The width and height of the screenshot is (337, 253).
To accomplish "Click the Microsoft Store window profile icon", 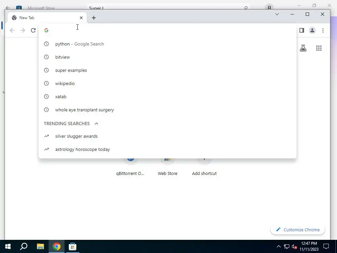I will pyautogui.click(x=269, y=7).
